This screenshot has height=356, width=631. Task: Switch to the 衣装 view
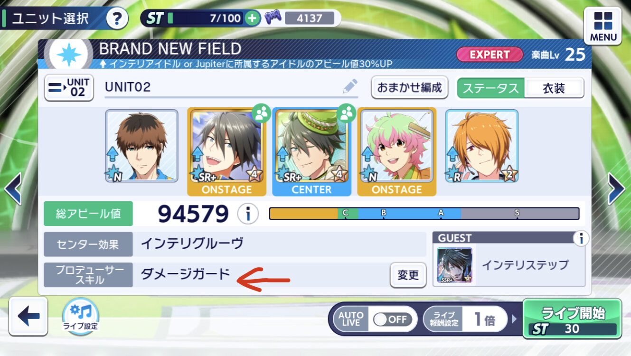(554, 88)
